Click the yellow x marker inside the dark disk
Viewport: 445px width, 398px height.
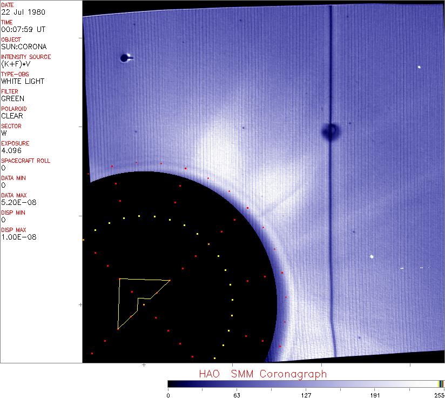pos(208,244)
